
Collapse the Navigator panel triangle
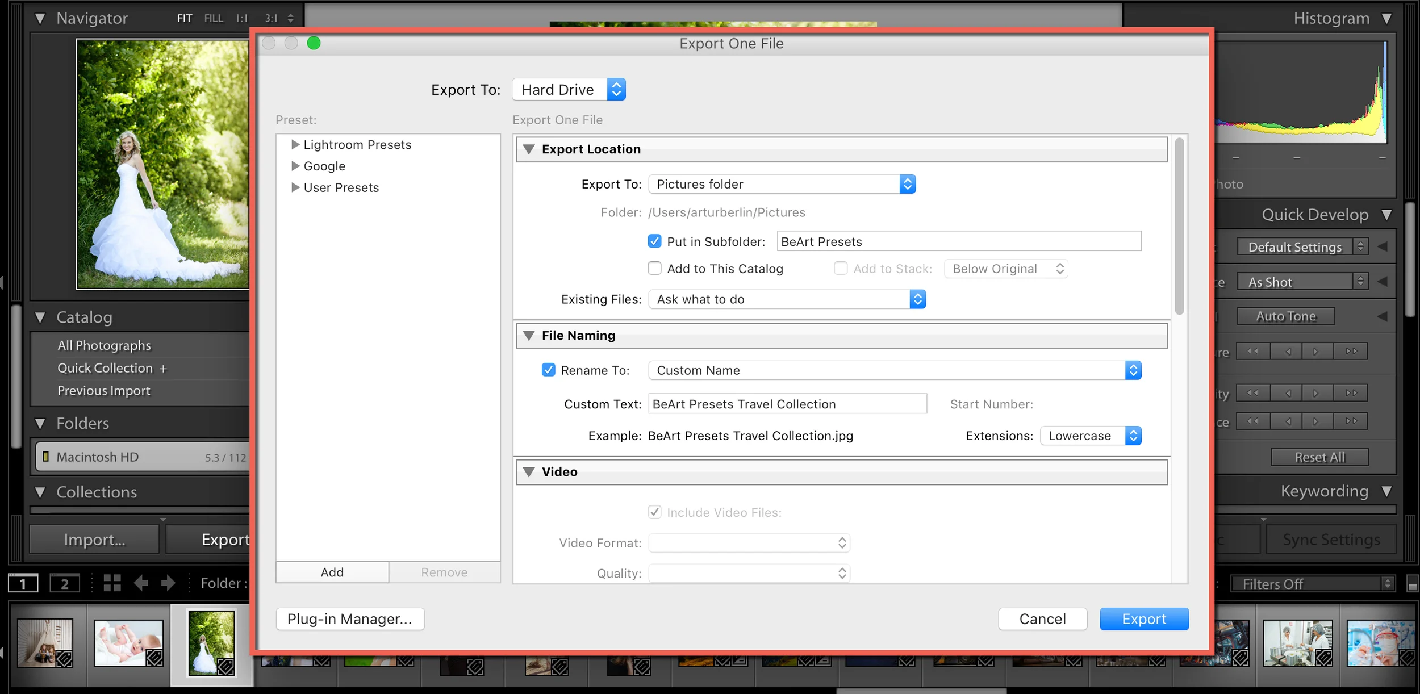pos(40,18)
